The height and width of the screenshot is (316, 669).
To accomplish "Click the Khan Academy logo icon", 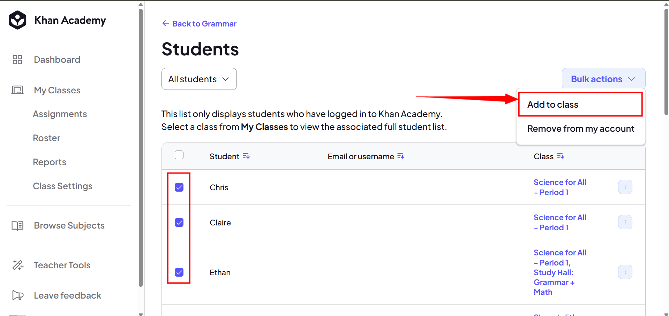I will 17,20.
